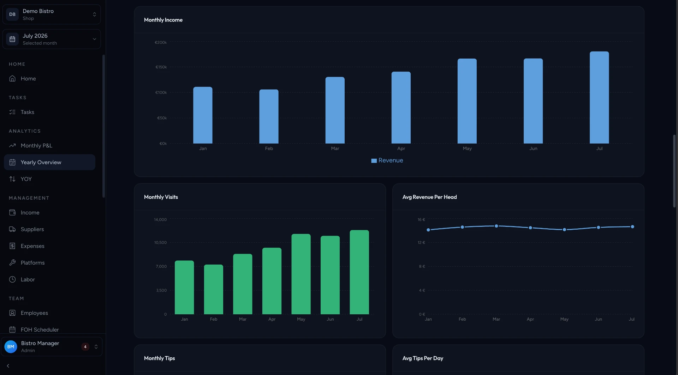The width and height of the screenshot is (678, 375).
Task: Open the Tasks section
Action: tap(49, 112)
